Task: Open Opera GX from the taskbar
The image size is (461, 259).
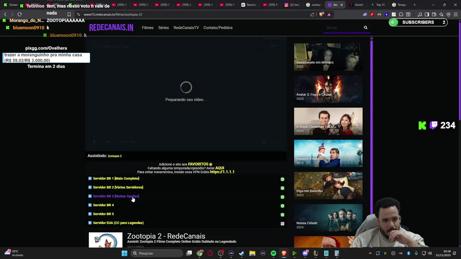Action: (x=210, y=253)
